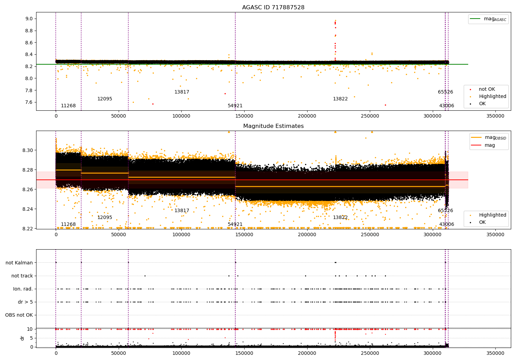Screen dimensions: 516x361
Task: Select obsid 13817 label in AGASC plot
Action: pyautogui.click(x=182, y=92)
